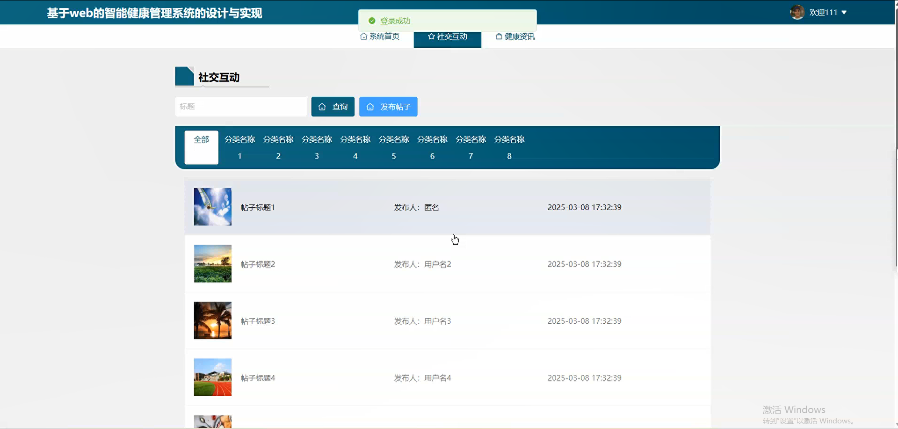Click the page header icon beside 社交互动 title
Viewport: 898px width, 429px height.
184,76
